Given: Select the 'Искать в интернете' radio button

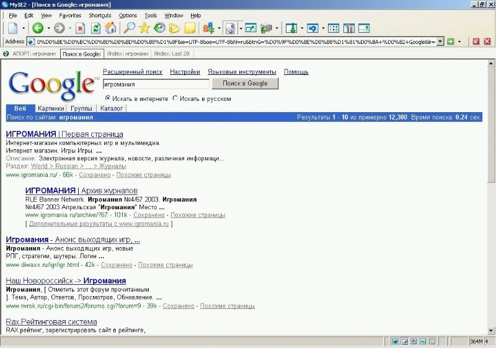Looking at the screenshot, I should click(107, 98).
